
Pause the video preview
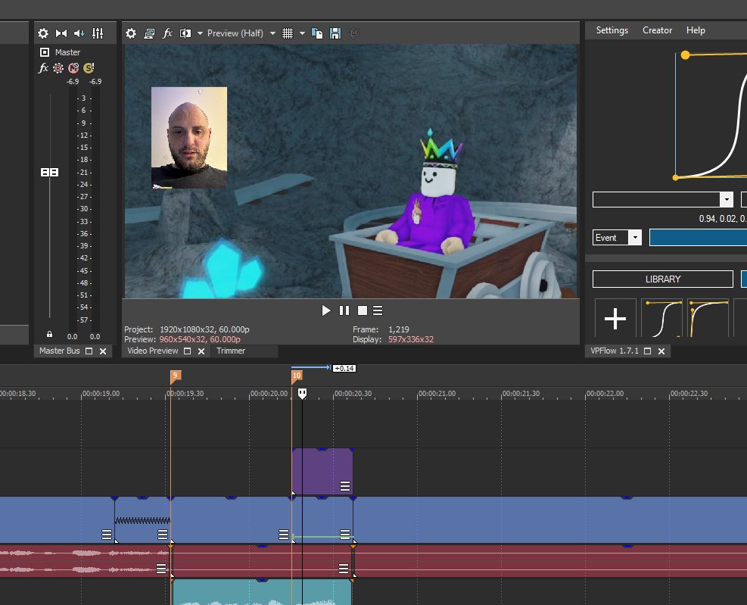[344, 310]
